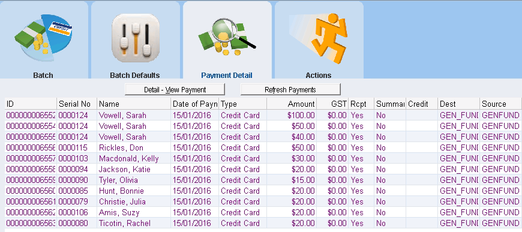Select the Tyler, Olivia $15.00 row
Screen dimensions: 522x232
pyautogui.click(x=263, y=180)
